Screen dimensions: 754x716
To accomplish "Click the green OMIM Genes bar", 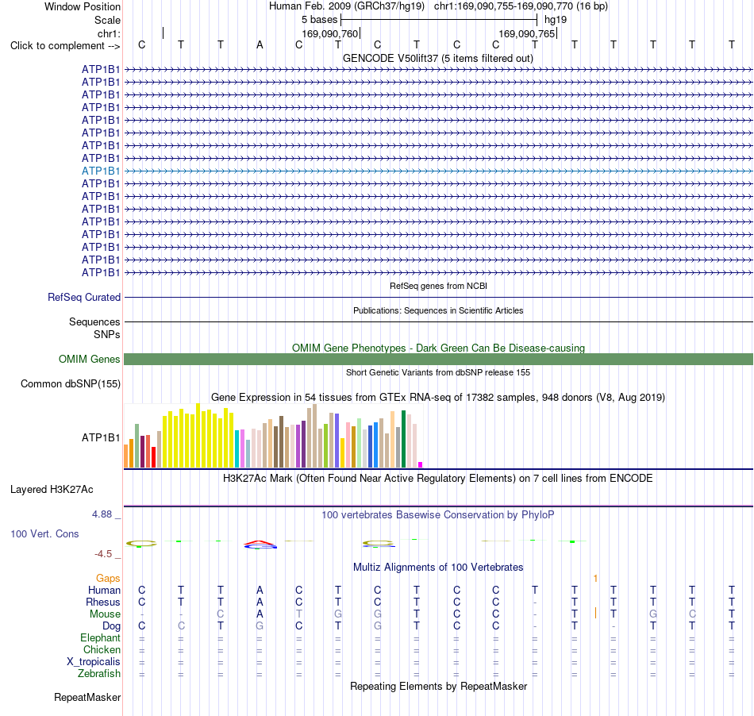I will 439,360.
